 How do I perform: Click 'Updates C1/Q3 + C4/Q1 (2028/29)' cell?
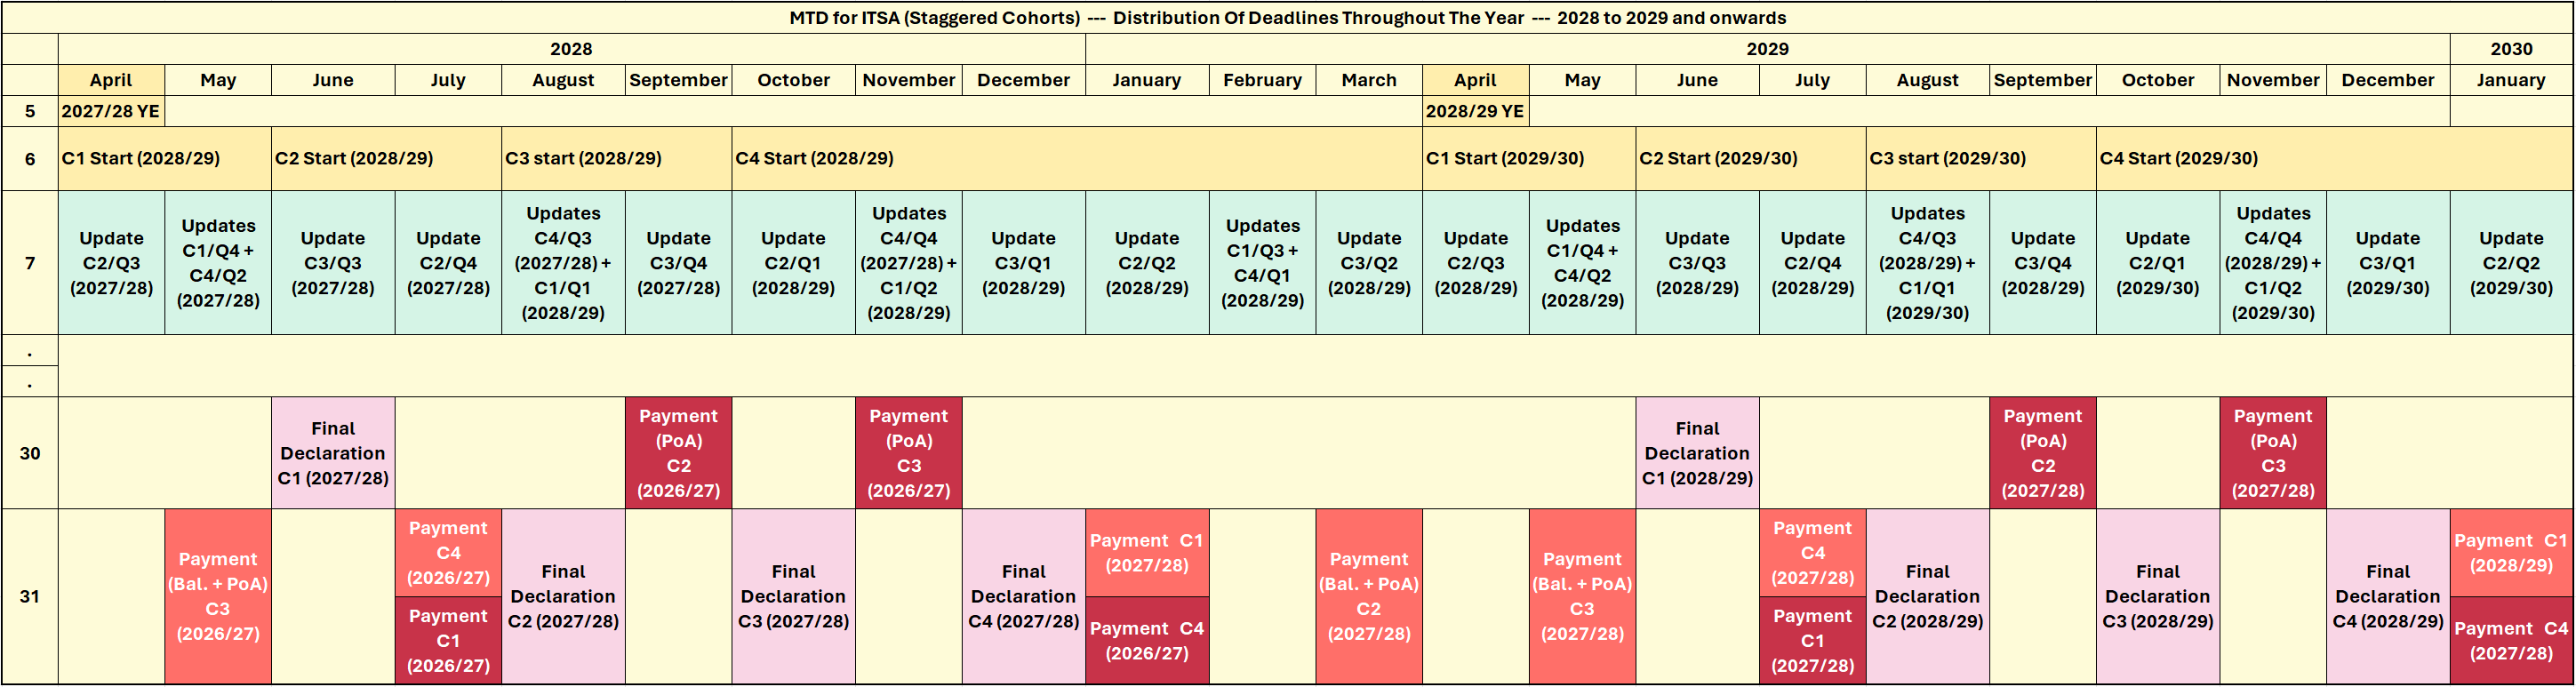coord(1262,263)
